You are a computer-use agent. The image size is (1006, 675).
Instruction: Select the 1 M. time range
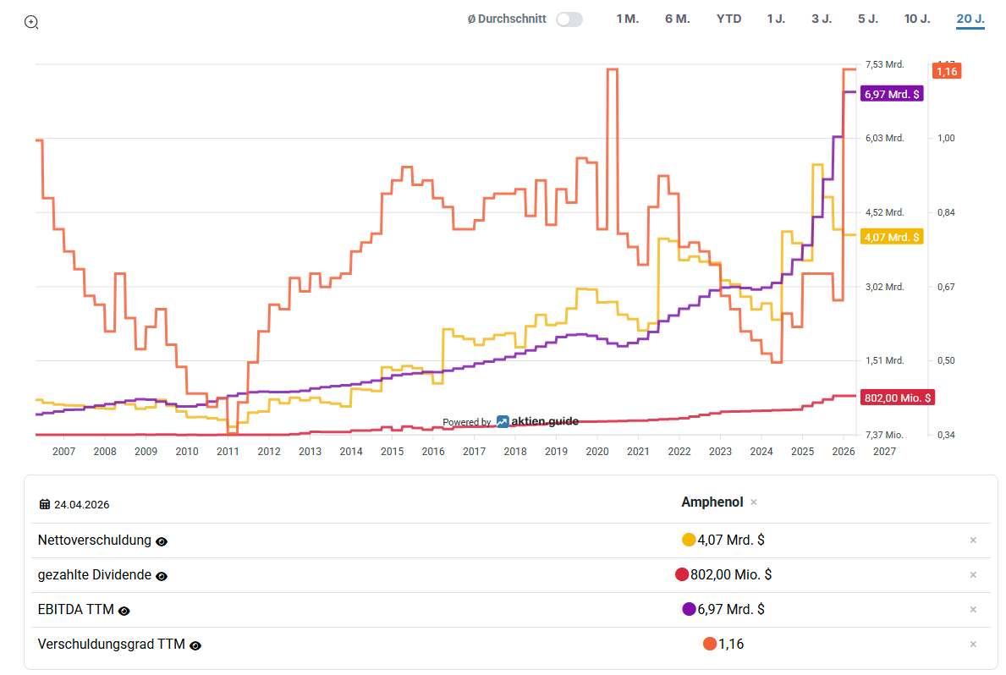(628, 19)
